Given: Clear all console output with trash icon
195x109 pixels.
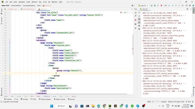Looking at the screenshot, I should (x=139, y=29).
